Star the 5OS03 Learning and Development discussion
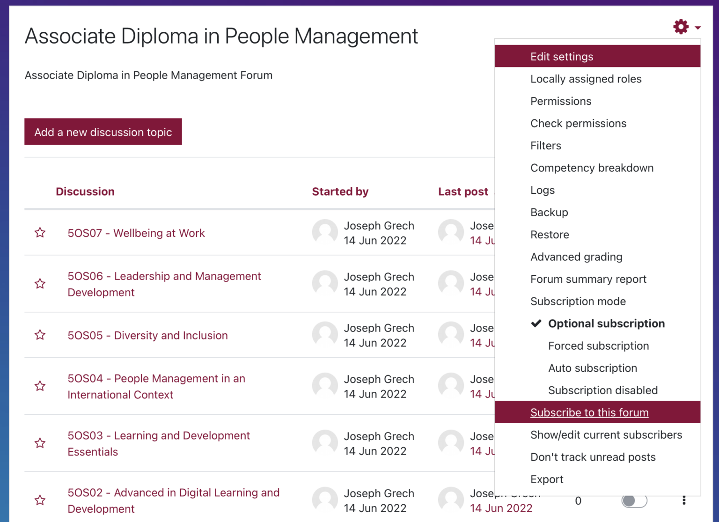The width and height of the screenshot is (719, 522). coord(40,443)
